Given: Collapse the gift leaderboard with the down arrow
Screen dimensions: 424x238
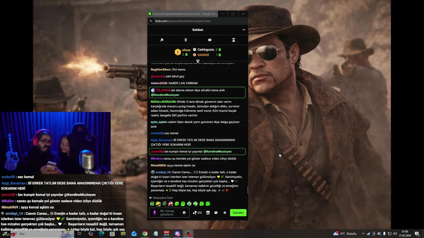Looking at the screenshot, I should pos(198,61).
